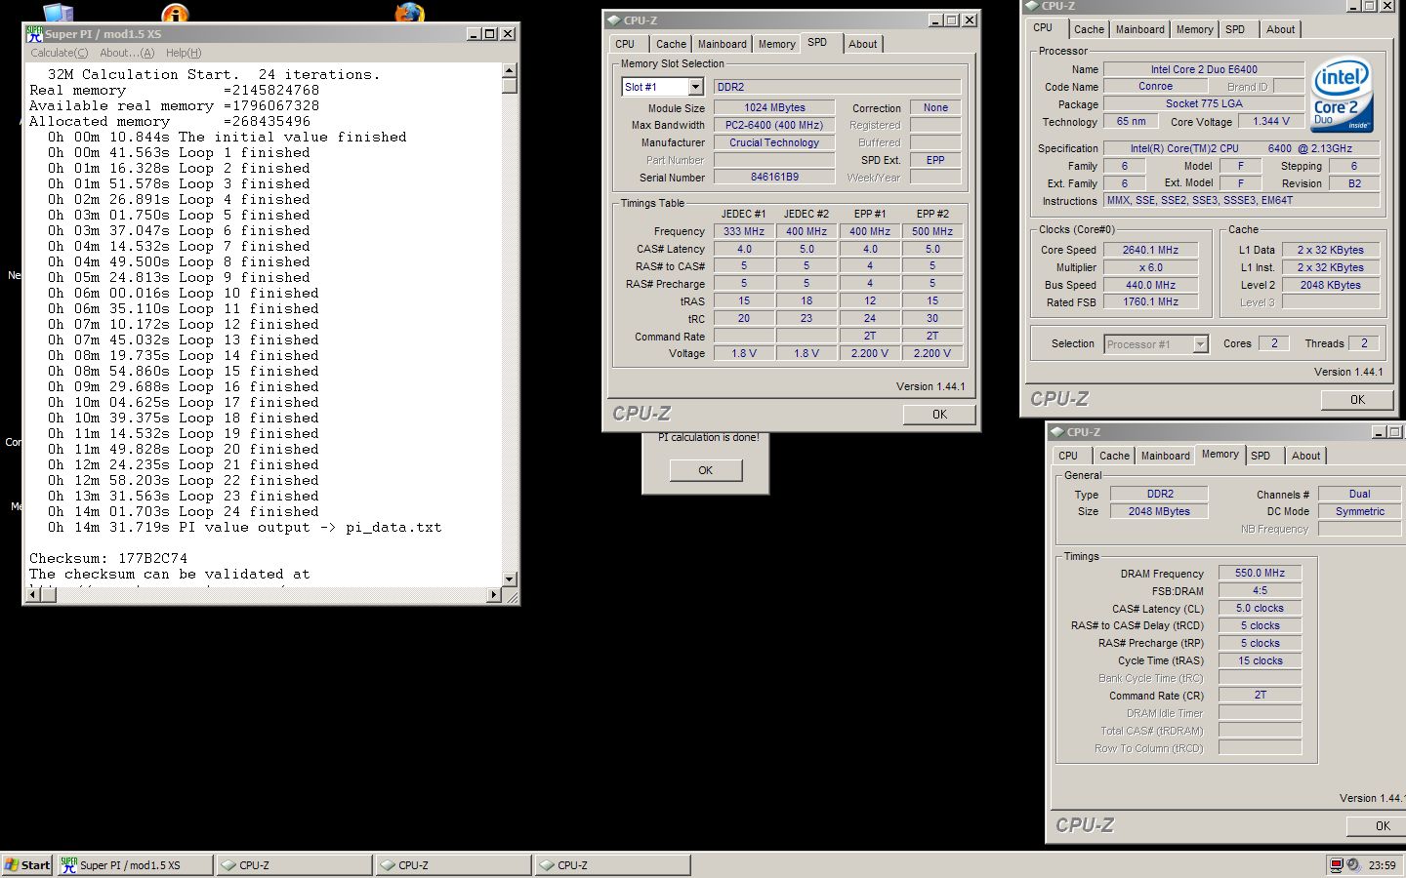Switch to Cache tab in SPD CPU-Z window
1406x878 pixels.
(671, 44)
